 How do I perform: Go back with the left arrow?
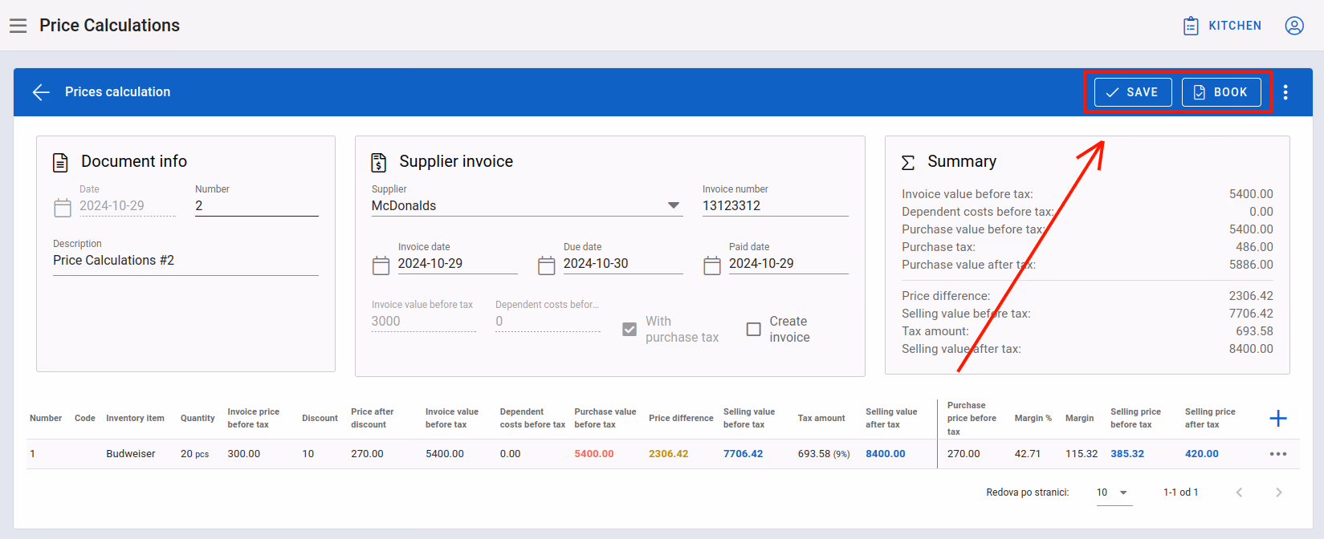point(41,92)
